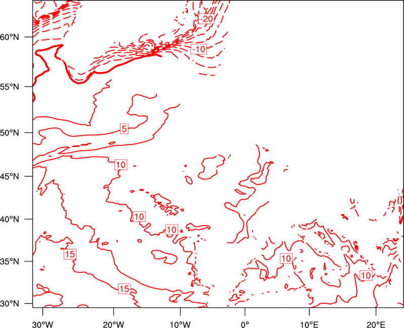Select the -20 contour value label
The height and width of the screenshot is (328, 404).
207,19
